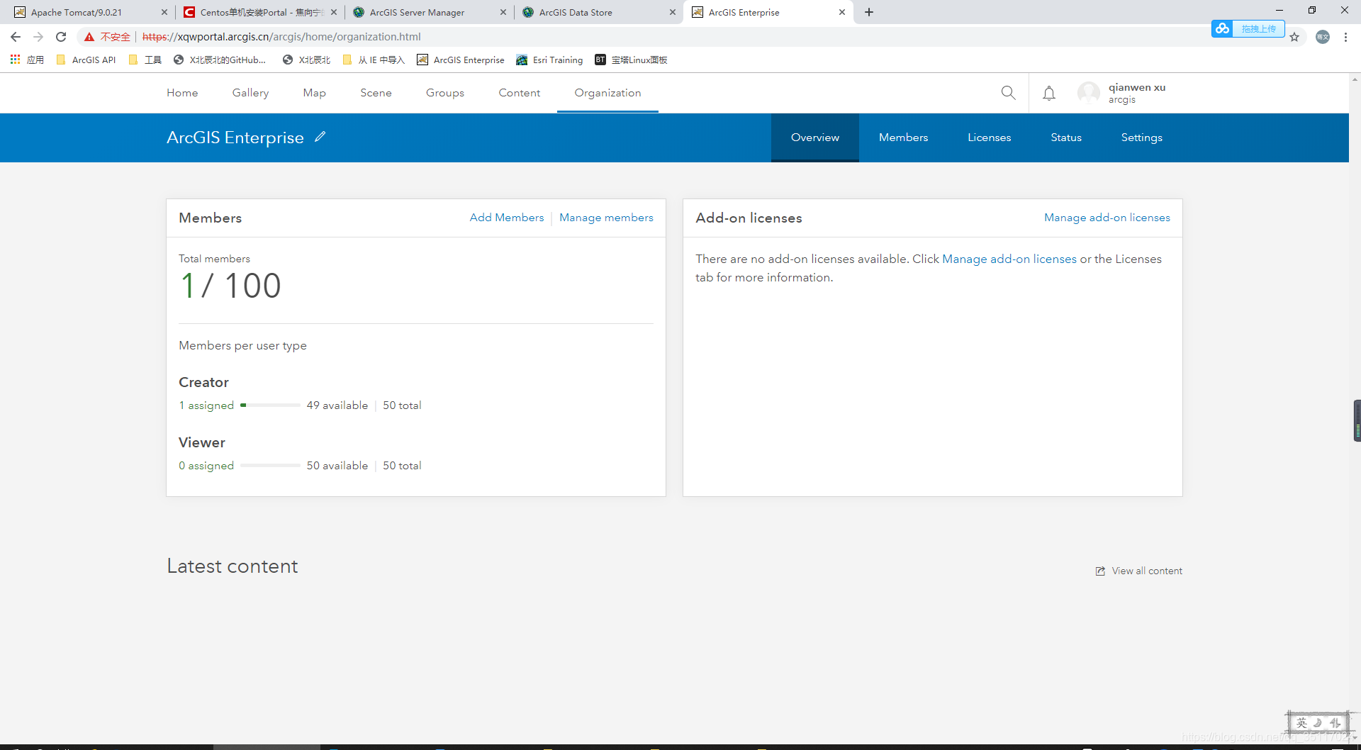The width and height of the screenshot is (1361, 750).
Task: Open the Map navigation item
Action: point(314,93)
